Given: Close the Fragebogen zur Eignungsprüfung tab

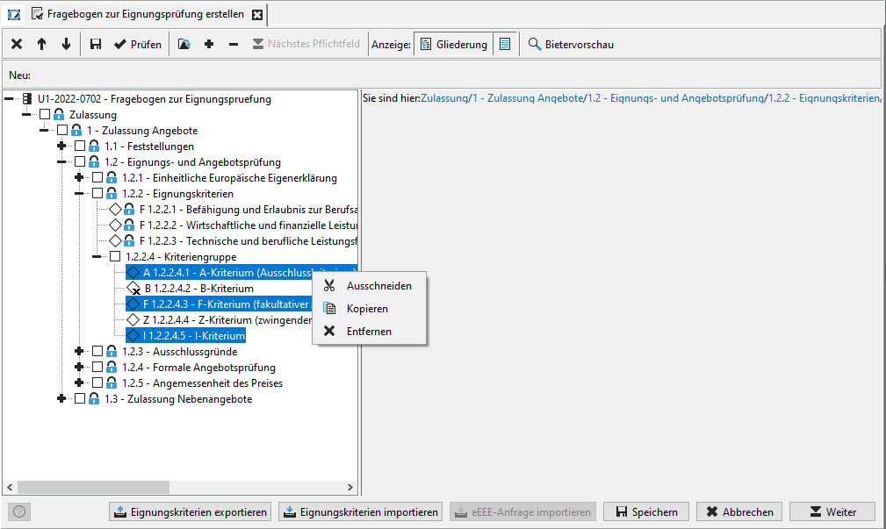Looking at the screenshot, I should pos(257,15).
